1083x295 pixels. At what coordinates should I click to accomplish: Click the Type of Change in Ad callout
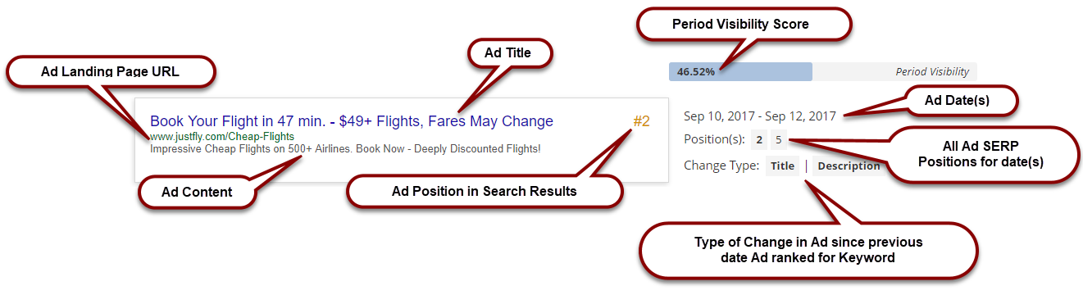click(808, 250)
